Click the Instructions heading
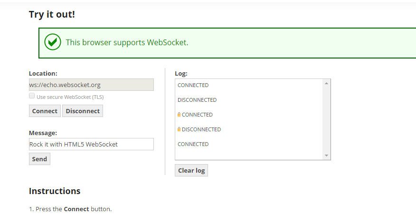Image resolution: width=416 pixels, height=215 pixels. pyautogui.click(x=55, y=191)
